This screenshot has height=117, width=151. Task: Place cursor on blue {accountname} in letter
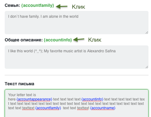tap(103, 108)
